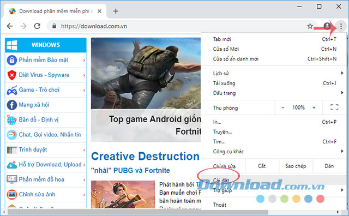Viewport: 349px width, 216px height.
Task: Select Cửa sổ ẩn danh mới
Action: [x=273, y=59]
